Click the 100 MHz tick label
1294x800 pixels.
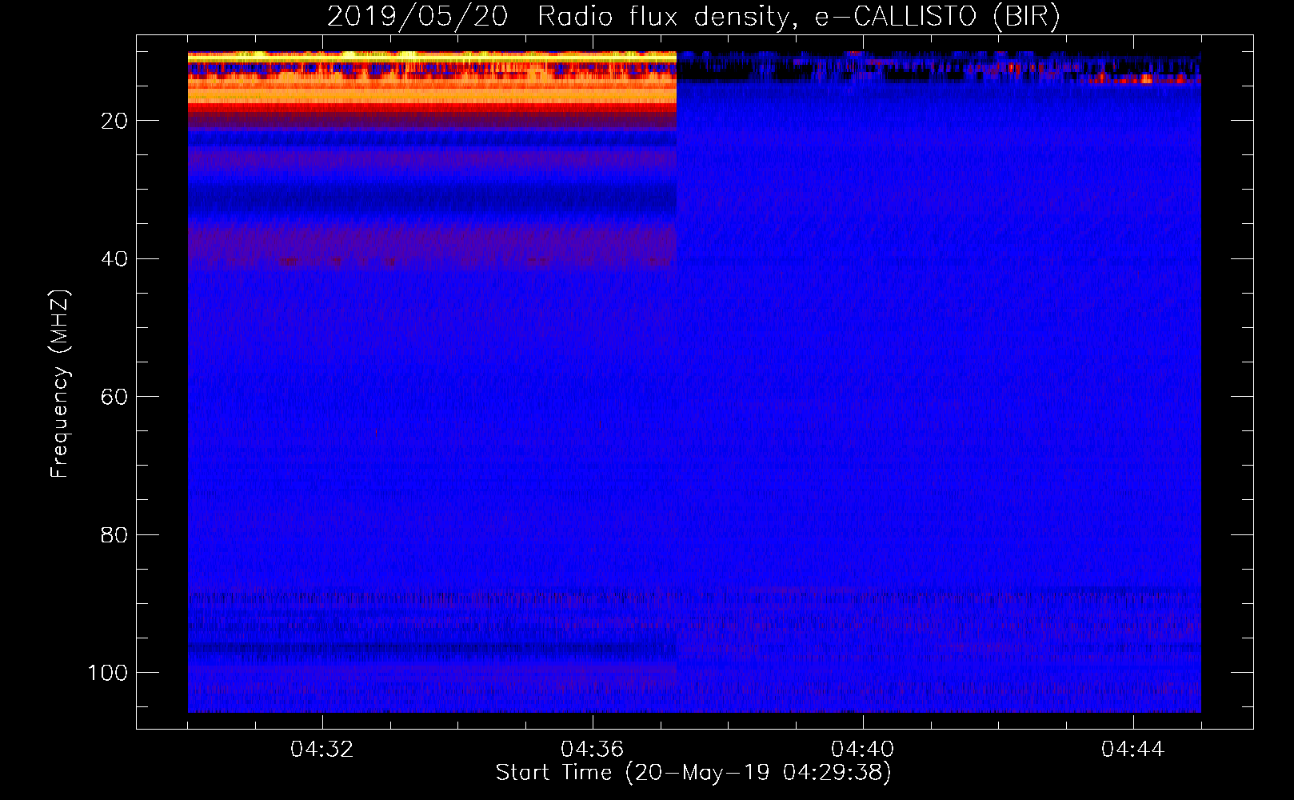(108, 673)
